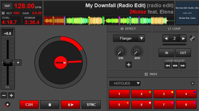Click the loop IN button
199x111 pixels.
click(x=167, y=53)
